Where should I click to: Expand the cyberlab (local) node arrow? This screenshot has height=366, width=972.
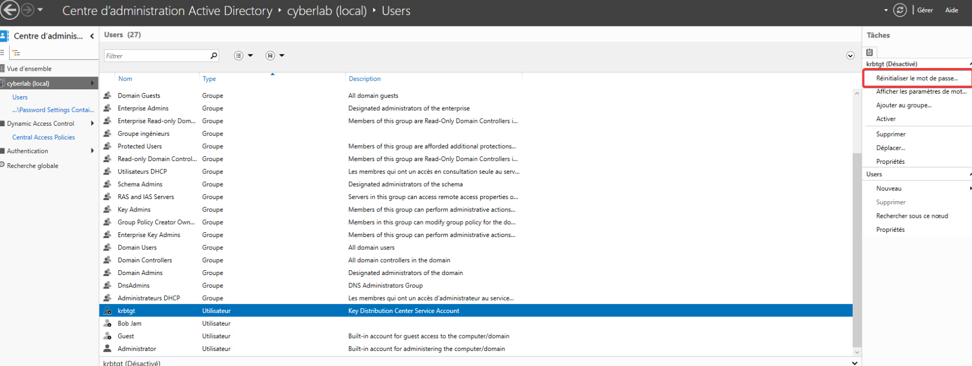(93, 83)
